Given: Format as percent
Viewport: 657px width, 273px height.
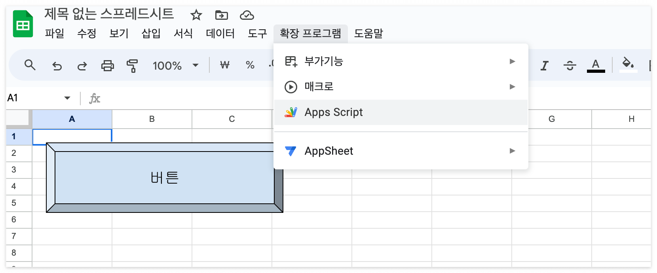Looking at the screenshot, I should coord(250,65).
